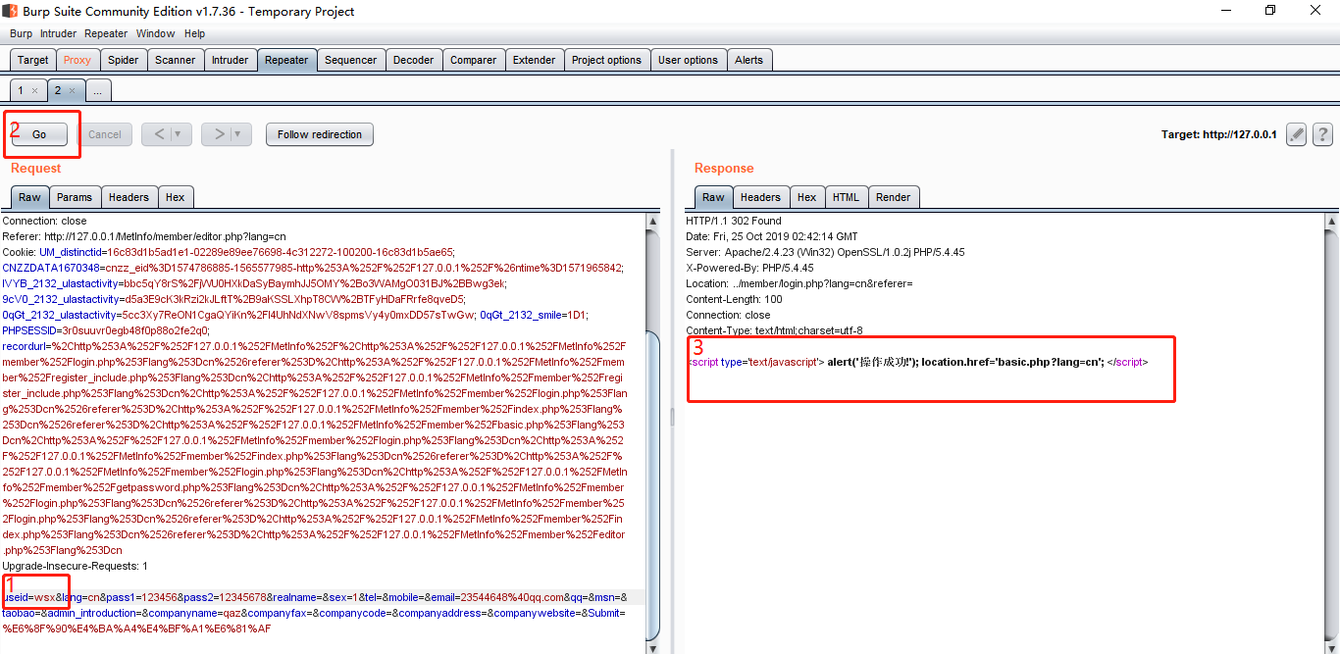Switch to the Scanner tab
This screenshot has width=1340, height=654.
[x=176, y=60]
